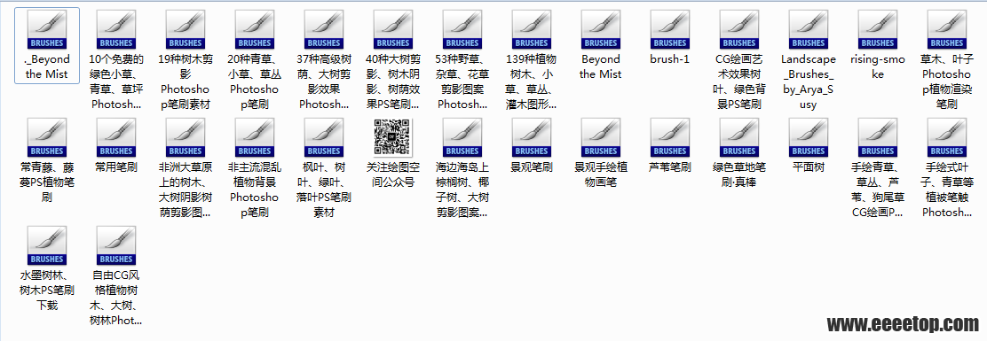987x341 pixels.
Task: Click the file name '水墨树林、树木PS笔刷下载'
Action: click(47, 291)
